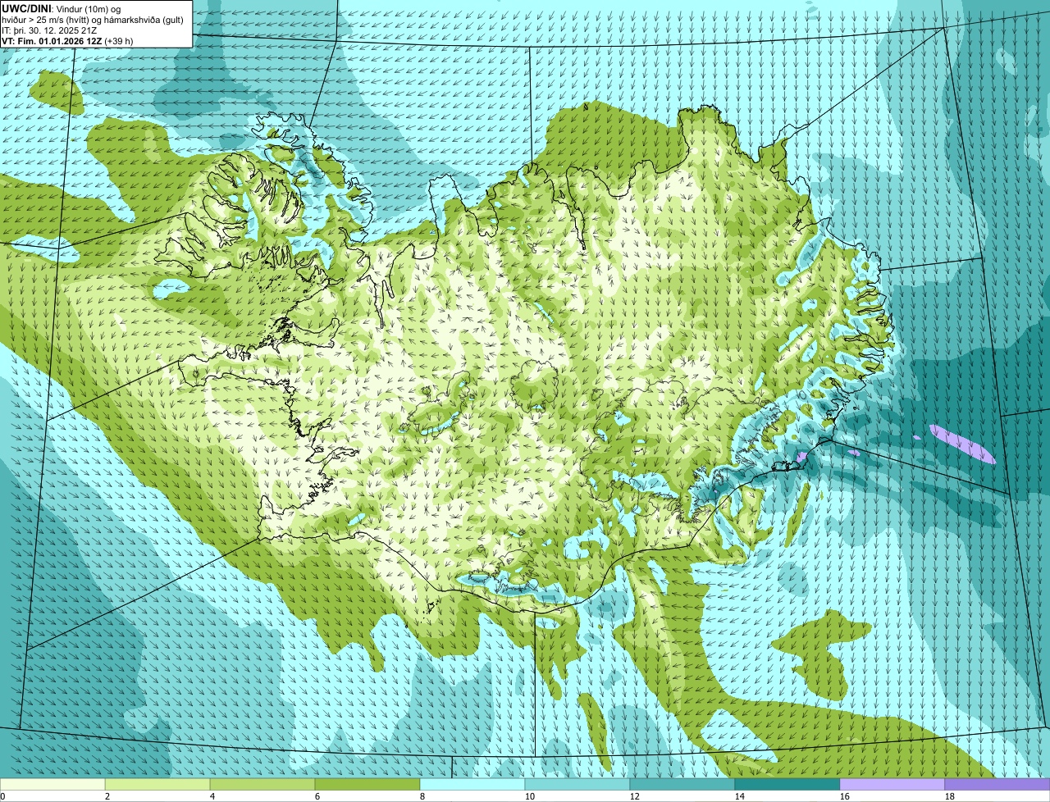Screen dimensions: 1050x802
Task: Click the light green 2–4 m/s legend swatch
Action: (x=157, y=785)
